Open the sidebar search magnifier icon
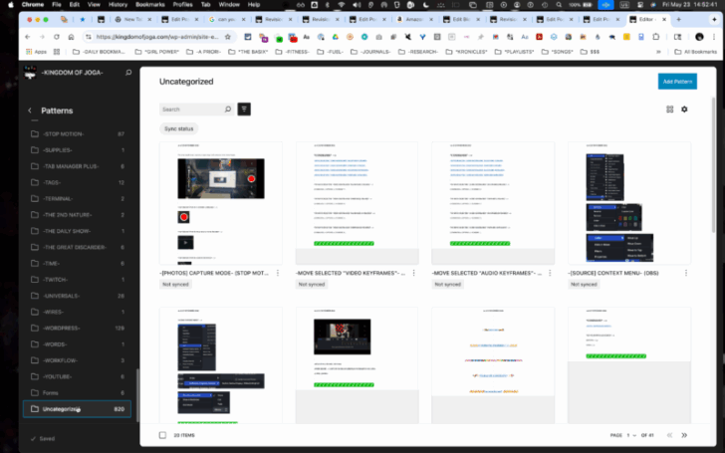Viewport: 725px width, 453px height. 128,73
